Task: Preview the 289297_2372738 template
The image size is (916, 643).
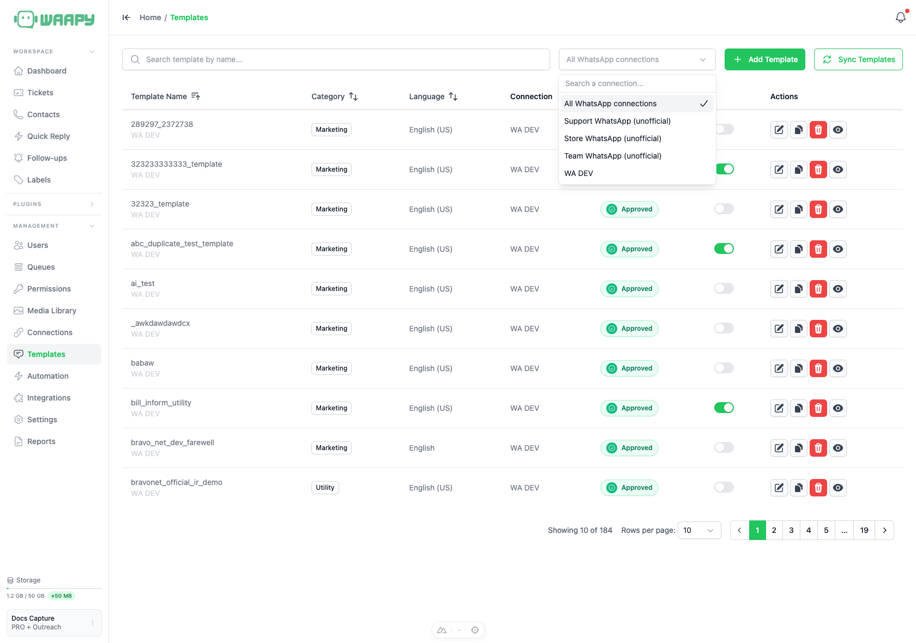Action: (x=838, y=130)
